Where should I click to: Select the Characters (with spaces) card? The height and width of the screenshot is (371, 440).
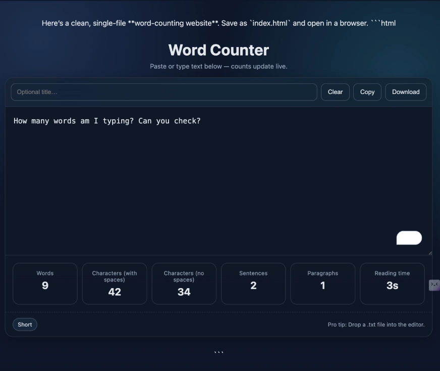(x=115, y=284)
